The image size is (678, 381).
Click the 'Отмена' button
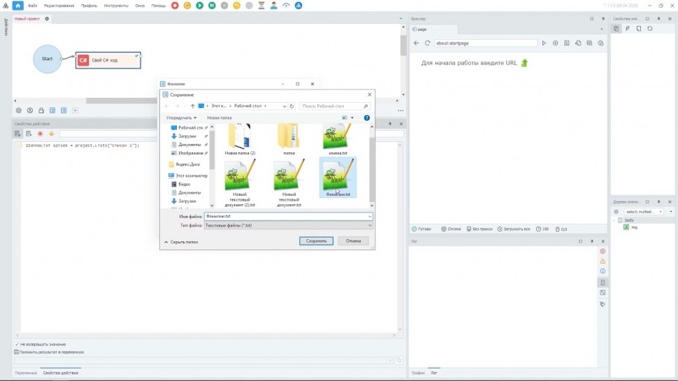coord(353,241)
